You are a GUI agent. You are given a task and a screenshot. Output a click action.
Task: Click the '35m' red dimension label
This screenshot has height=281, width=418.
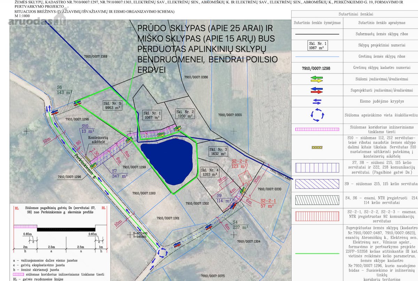click(x=257, y=180)
